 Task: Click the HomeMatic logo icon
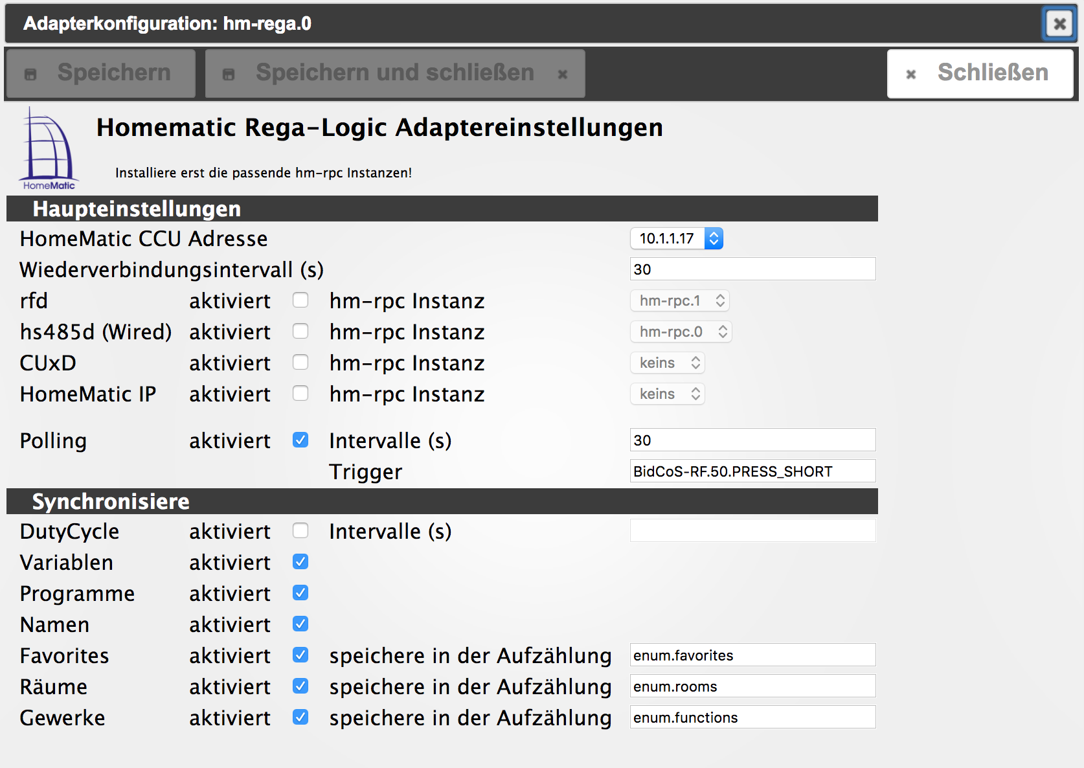(49, 150)
